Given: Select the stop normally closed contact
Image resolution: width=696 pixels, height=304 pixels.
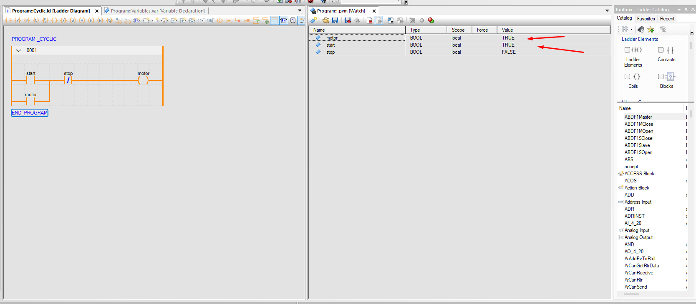Looking at the screenshot, I should click(x=68, y=80).
